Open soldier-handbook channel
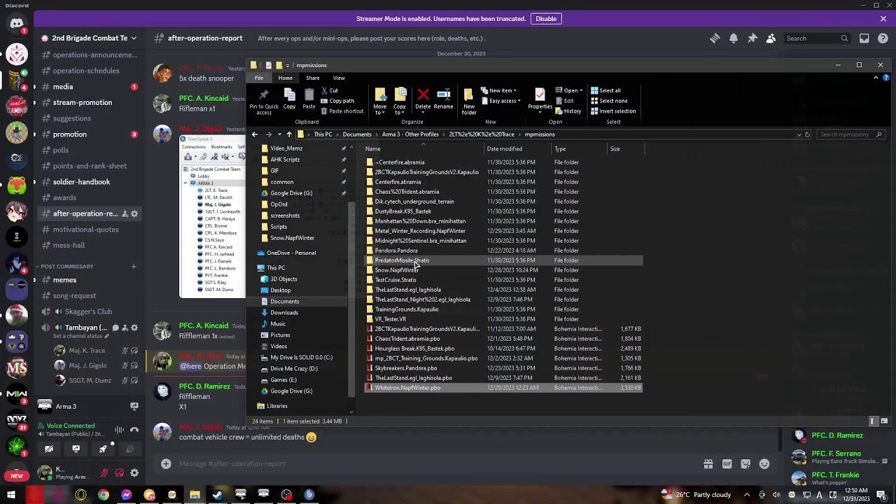This screenshot has width=896, height=504. [x=81, y=182]
